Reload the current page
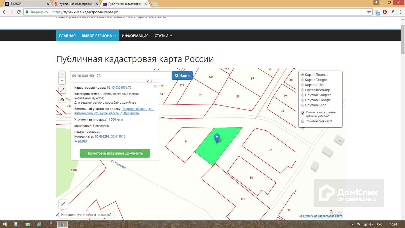The height and width of the screenshot is (228, 405). (x=19, y=12)
